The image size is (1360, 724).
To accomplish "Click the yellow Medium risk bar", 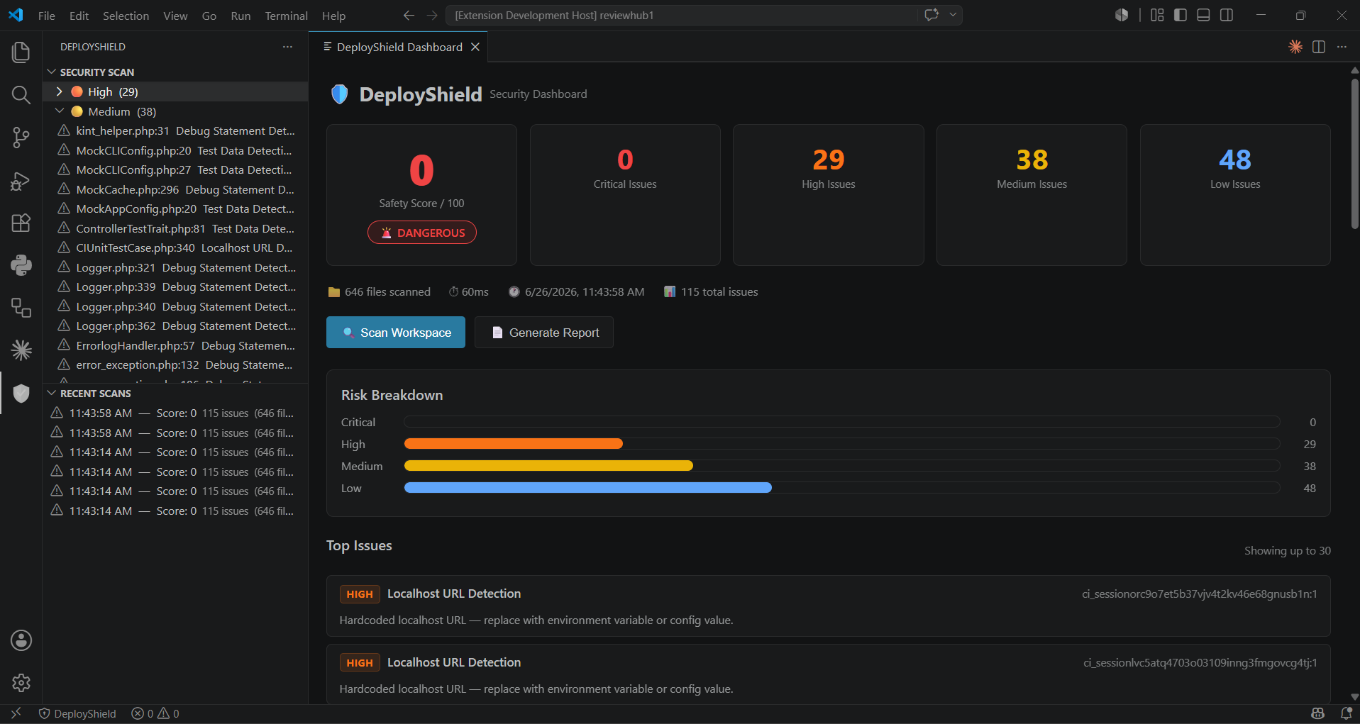I will [x=548, y=466].
